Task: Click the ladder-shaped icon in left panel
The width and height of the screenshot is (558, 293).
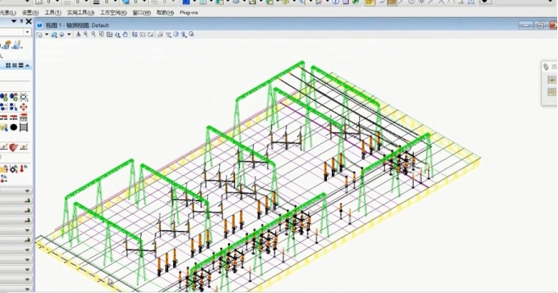Action: 23,127
